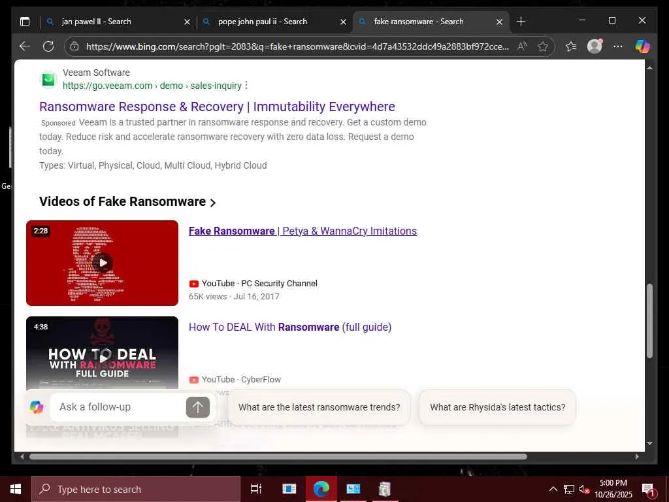Open the network status tray icon
This screenshot has width=669, height=502.
click(569, 489)
